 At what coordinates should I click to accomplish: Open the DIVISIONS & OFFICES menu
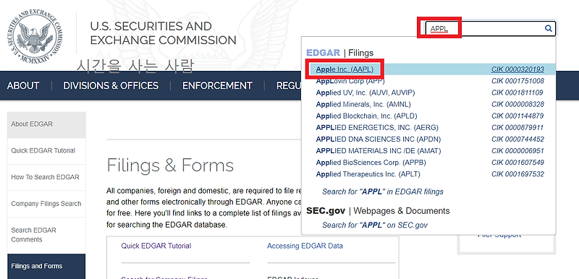111,85
